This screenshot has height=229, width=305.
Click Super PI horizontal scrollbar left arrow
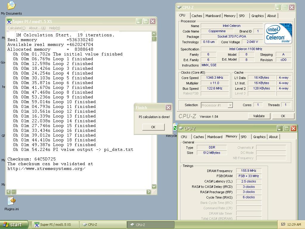tap(9, 192)
